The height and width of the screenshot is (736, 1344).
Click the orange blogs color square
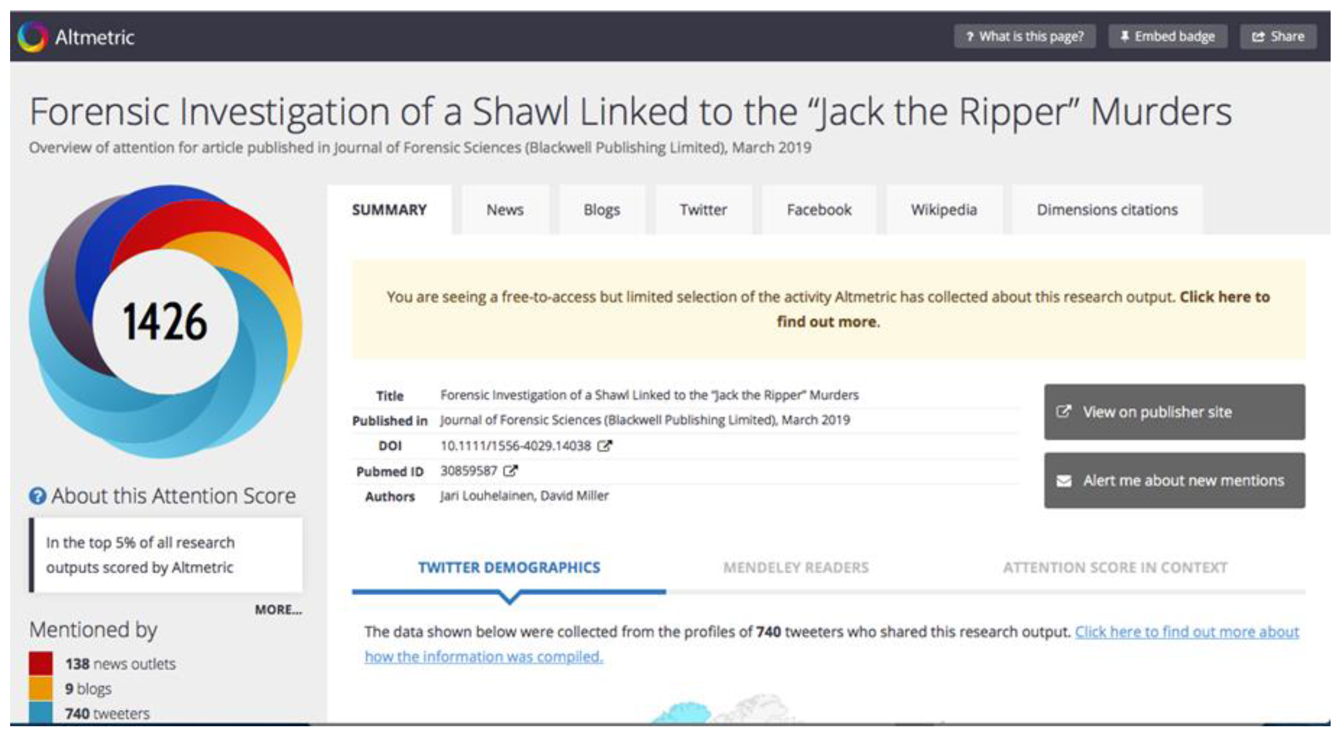point(41,689)
